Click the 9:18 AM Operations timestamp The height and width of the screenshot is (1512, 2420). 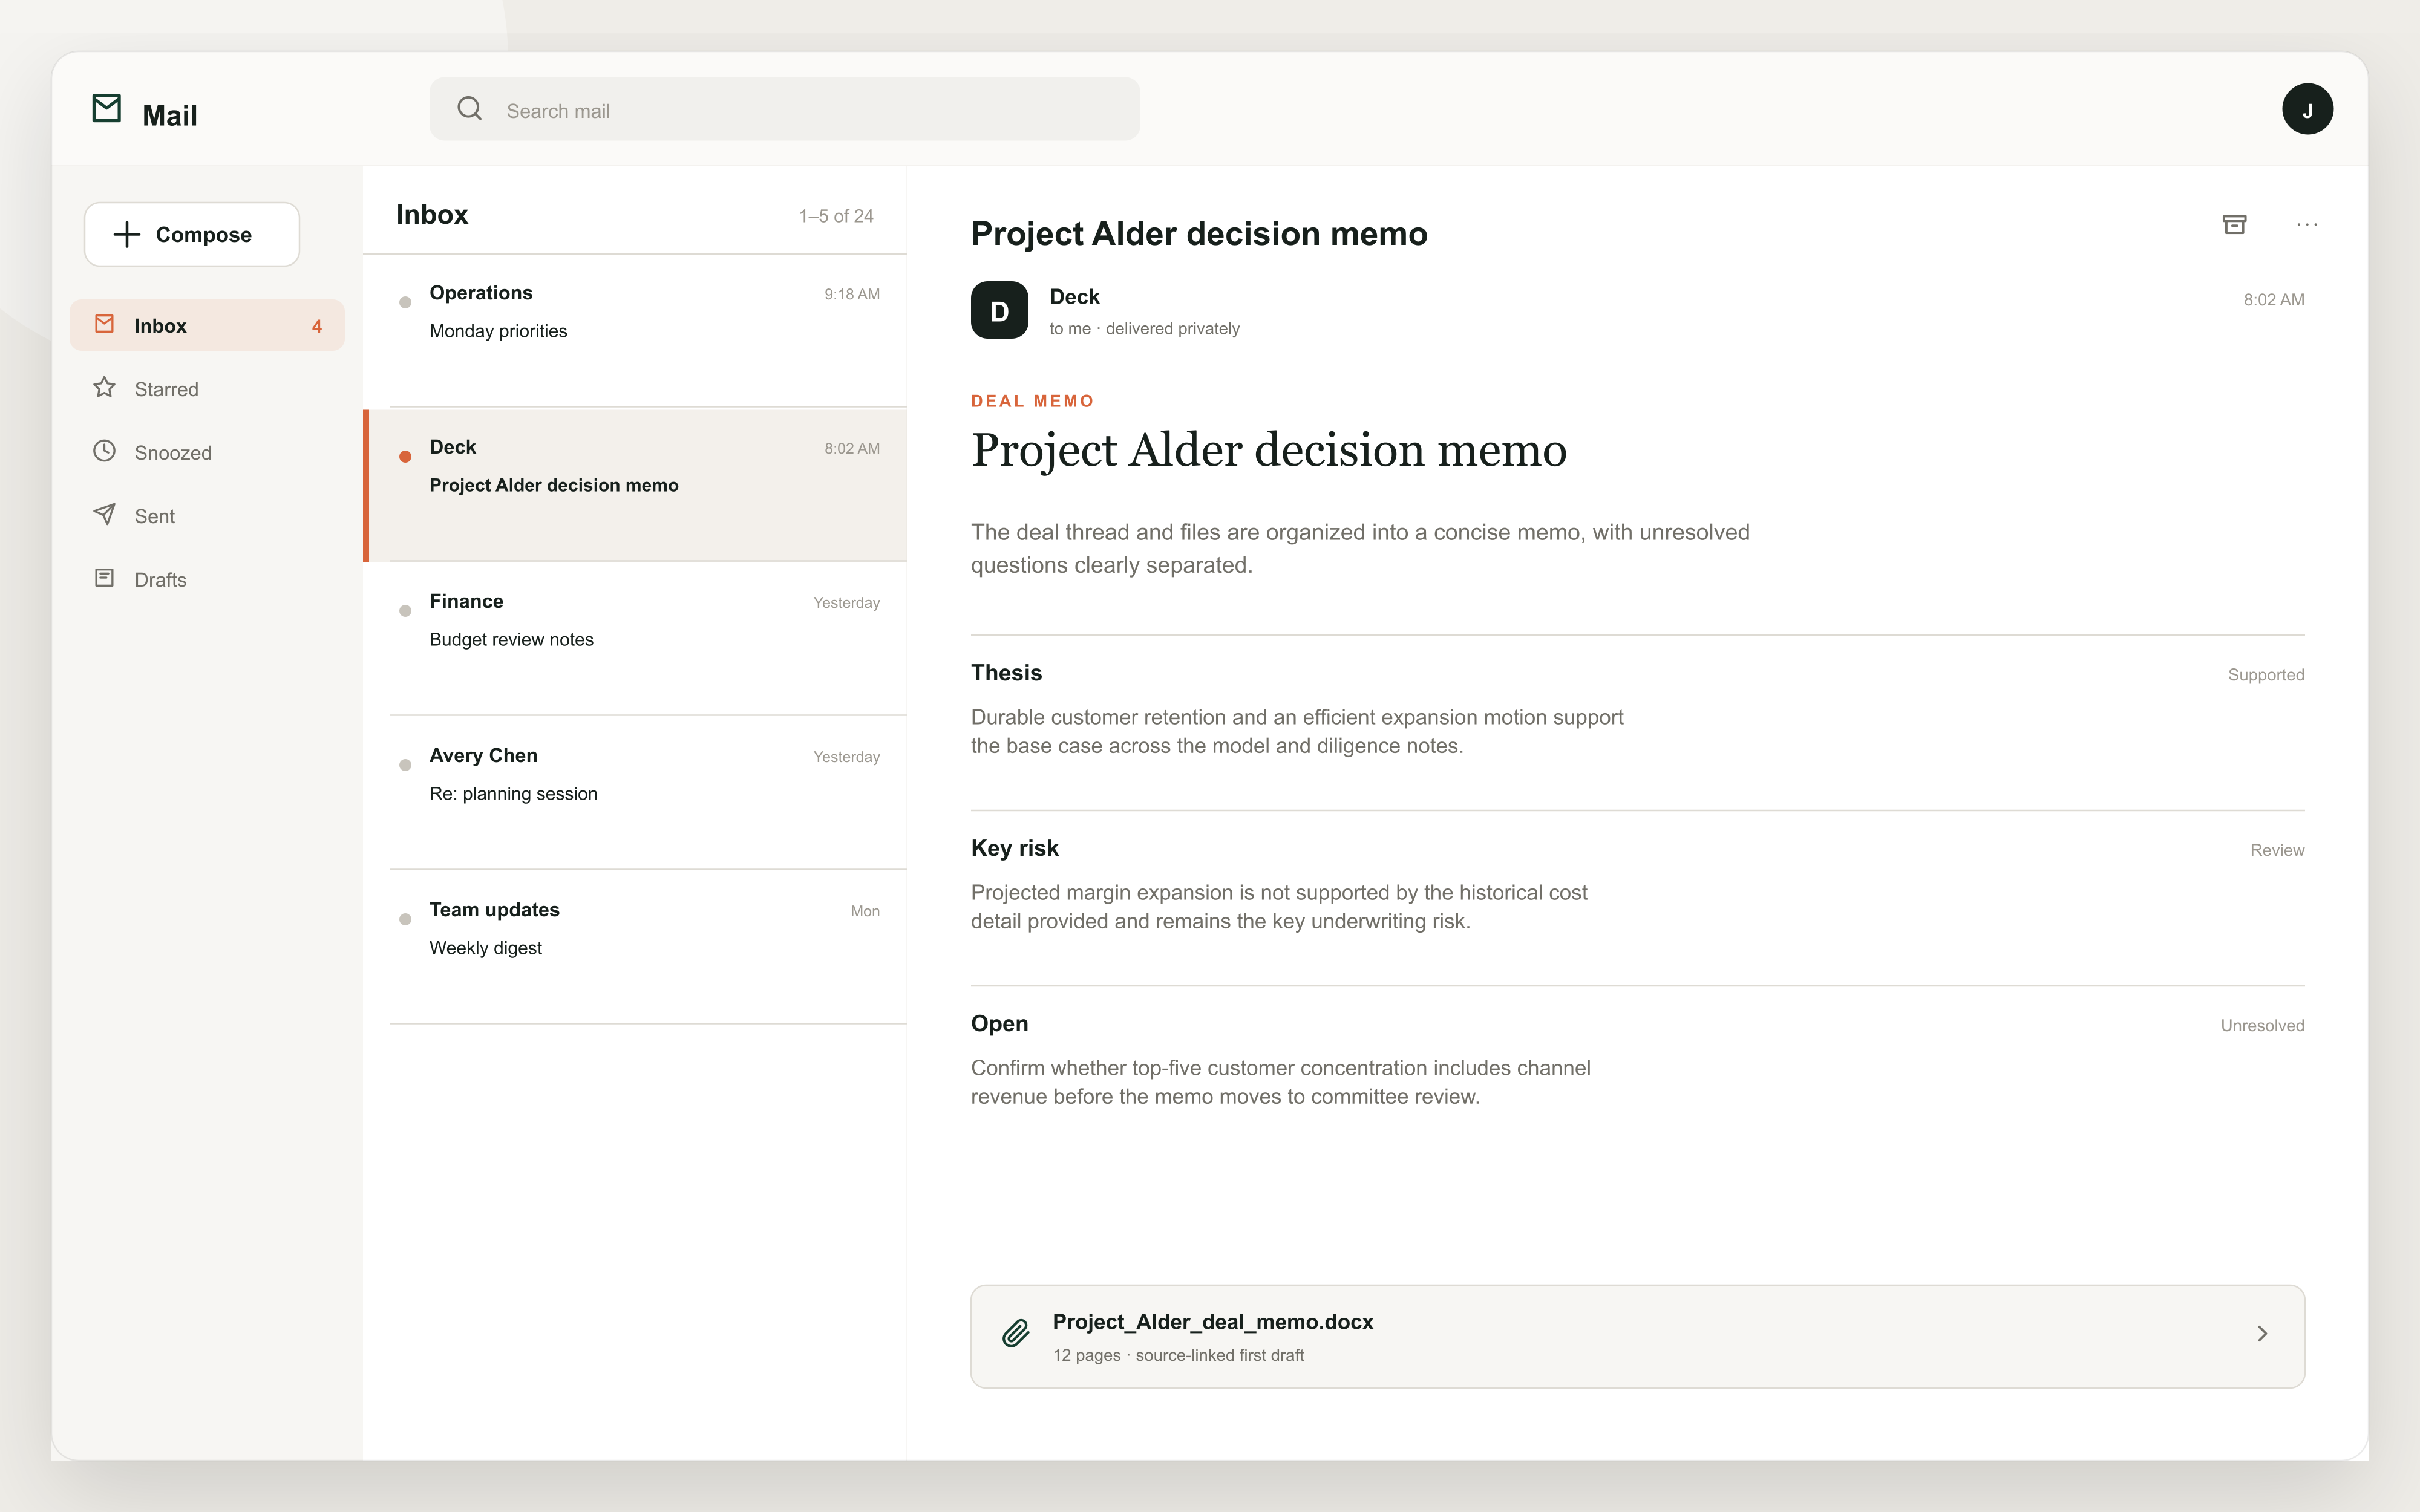(x=852, y=295)
